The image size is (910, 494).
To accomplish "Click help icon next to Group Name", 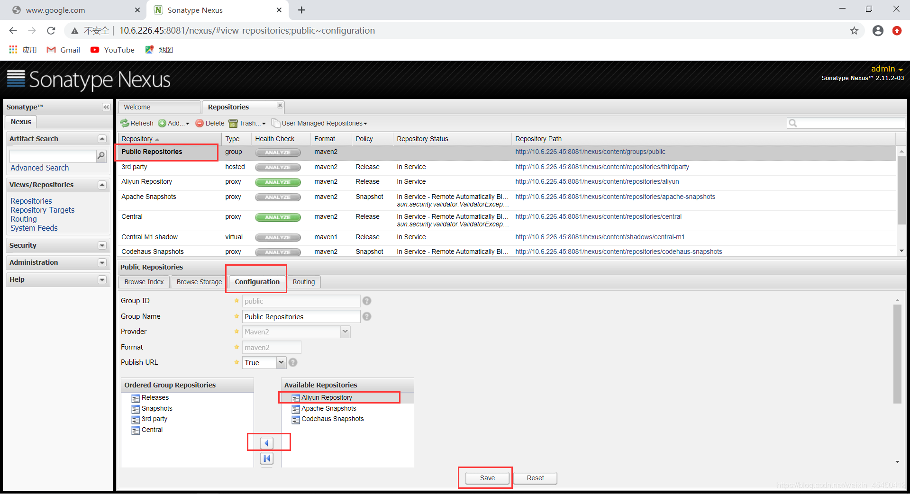I will click(367, 316).
